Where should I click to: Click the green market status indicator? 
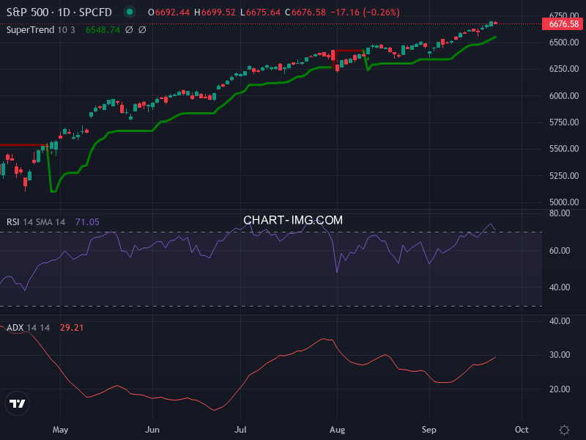click(x=130, y=12)
